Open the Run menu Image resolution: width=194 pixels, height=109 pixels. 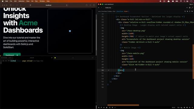point(36,1)
